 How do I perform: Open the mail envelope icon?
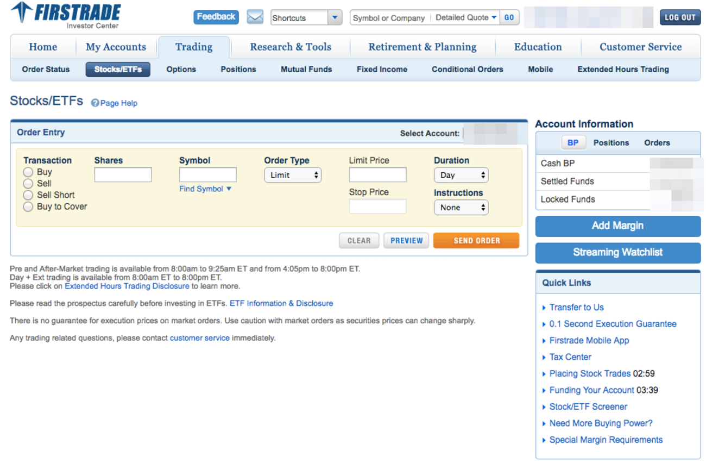click(x=255, y=17)
